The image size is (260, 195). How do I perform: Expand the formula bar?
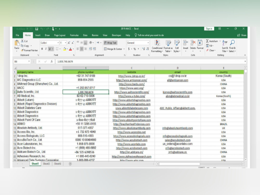(245, 61)
